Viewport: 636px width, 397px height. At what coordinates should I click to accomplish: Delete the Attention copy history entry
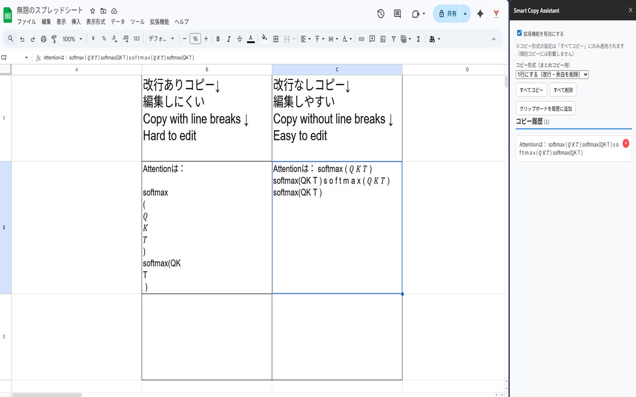click(x=626, y=143)
